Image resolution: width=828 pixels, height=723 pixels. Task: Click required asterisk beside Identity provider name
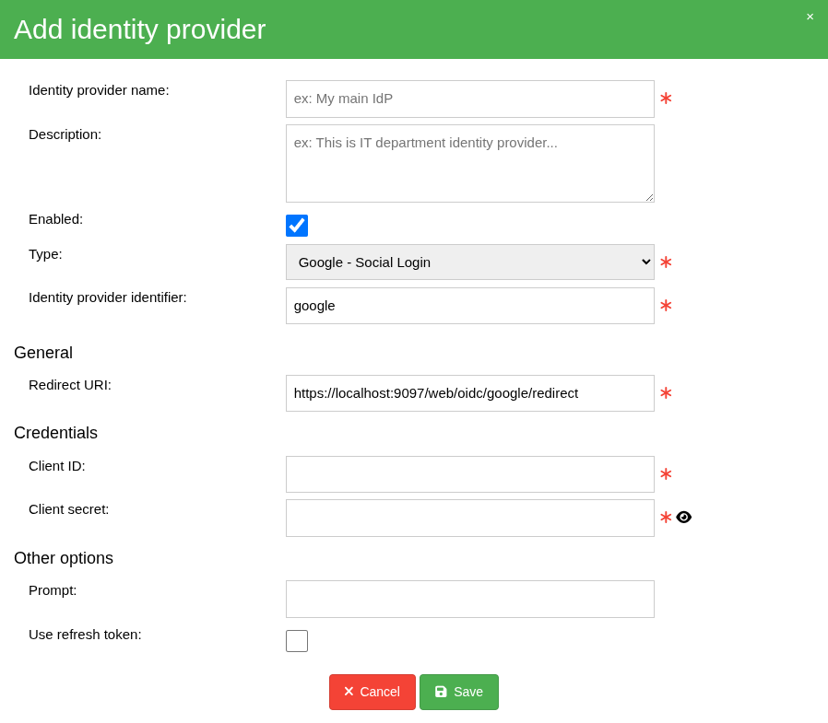click(666, 98)
